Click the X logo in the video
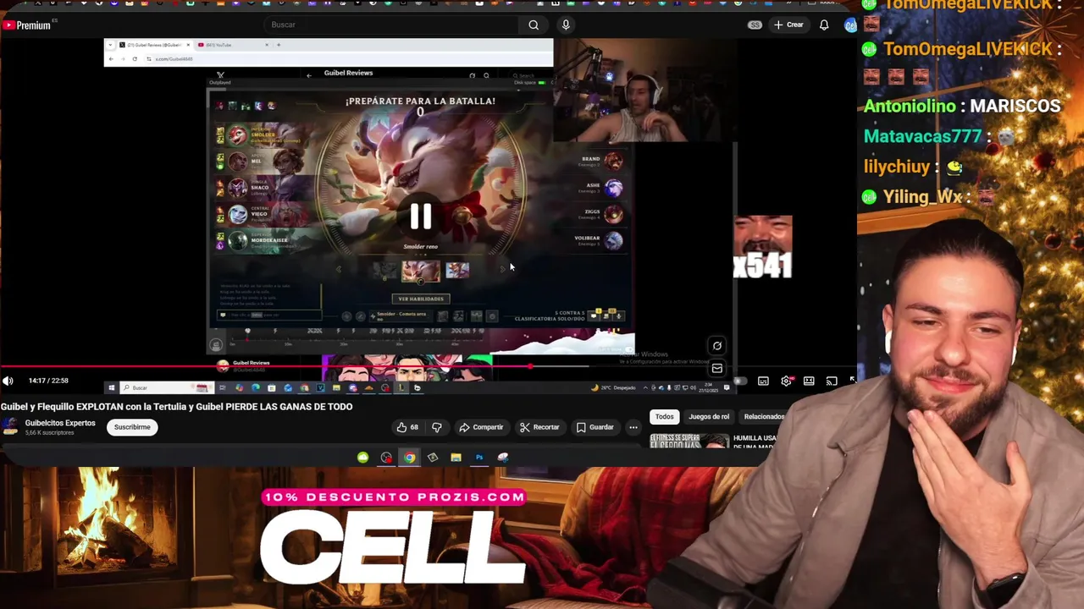The height and width of the screenshot is (609, 1084). [220, 75]
